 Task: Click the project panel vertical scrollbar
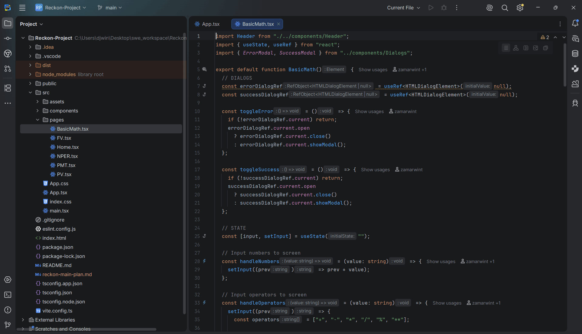click(184, 173)
